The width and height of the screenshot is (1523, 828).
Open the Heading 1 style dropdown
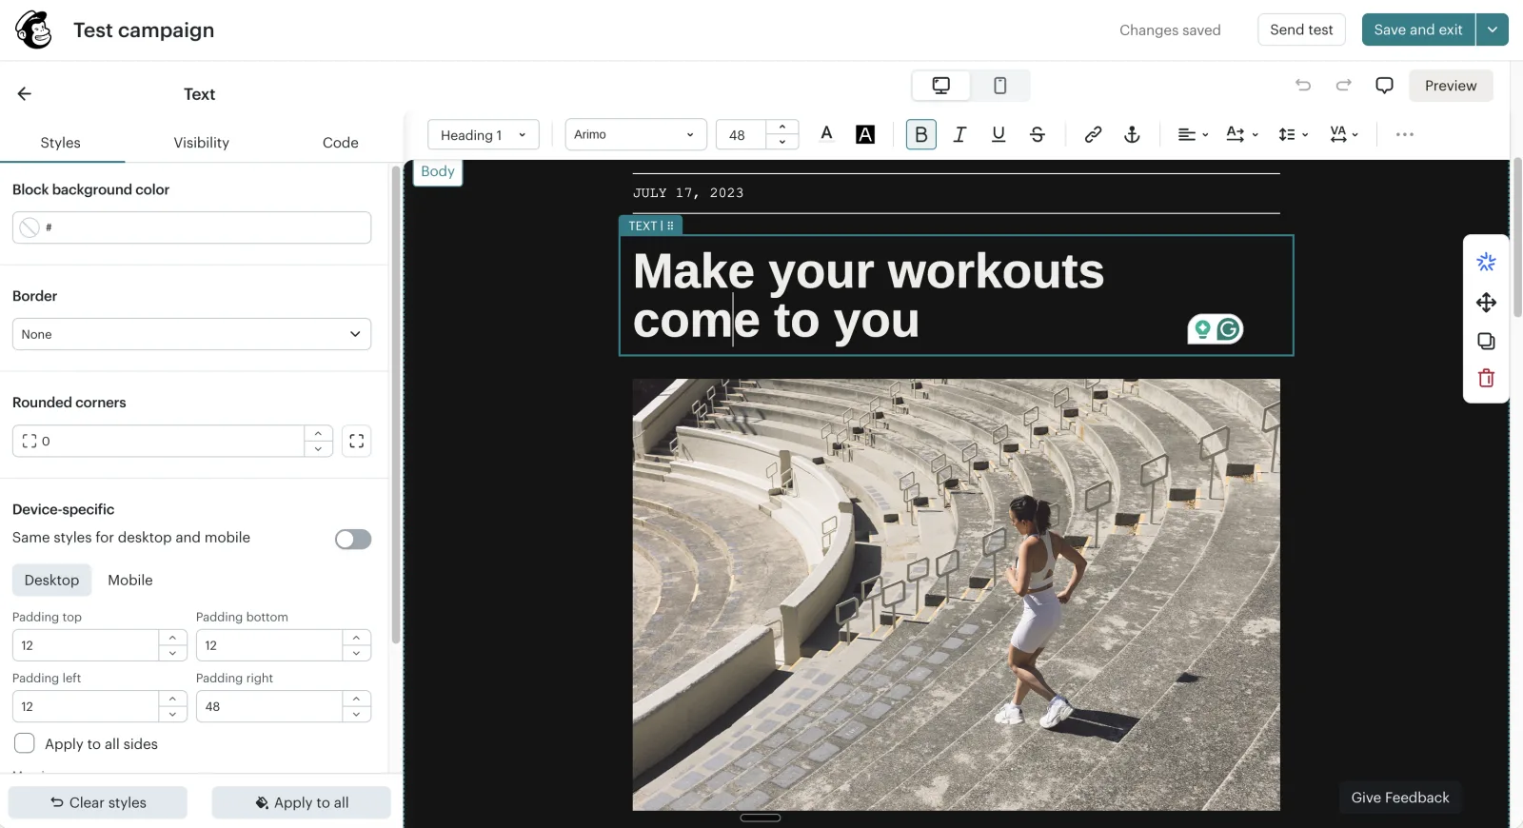(x=484, y=134)
